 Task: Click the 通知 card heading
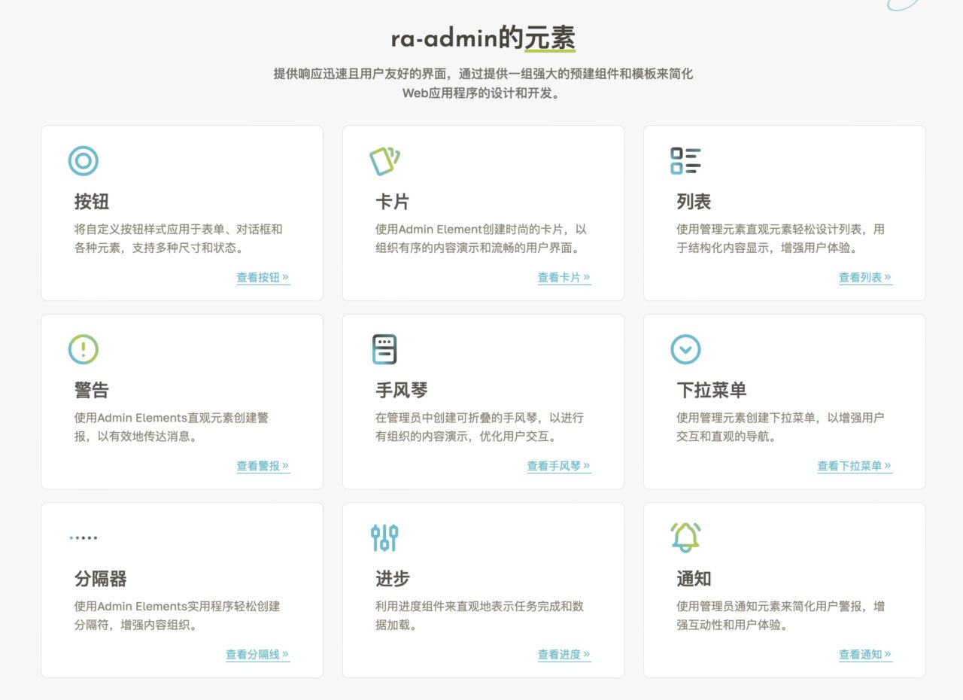pos(694,579)
